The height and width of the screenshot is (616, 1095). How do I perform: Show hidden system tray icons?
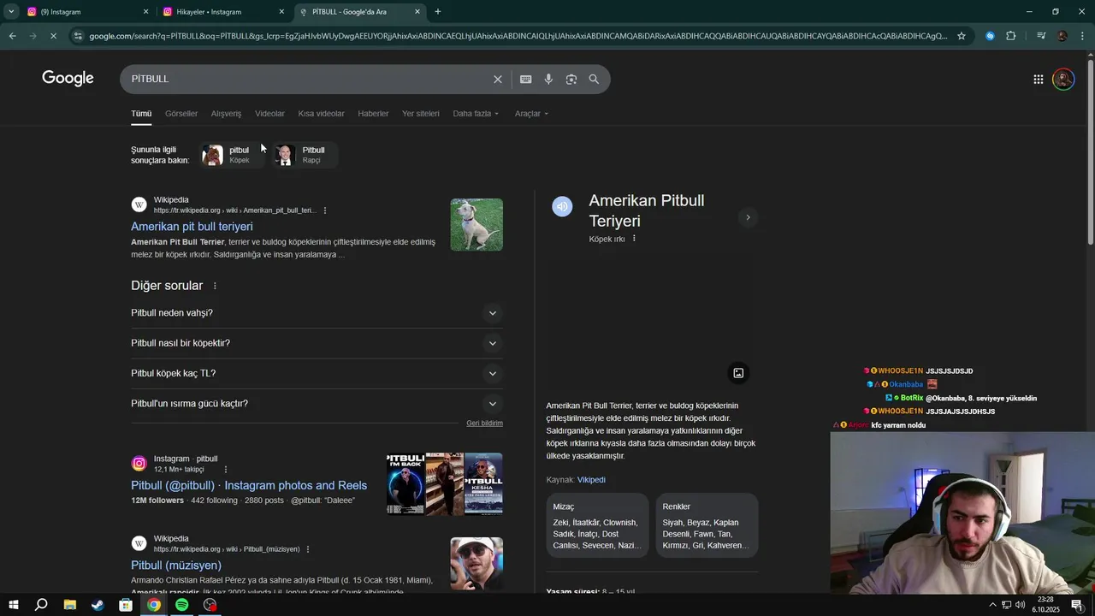992,605
